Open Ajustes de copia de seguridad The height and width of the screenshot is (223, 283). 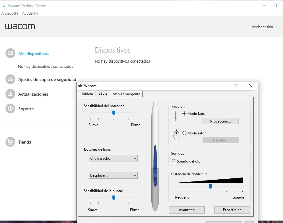[x=47, y=79]
